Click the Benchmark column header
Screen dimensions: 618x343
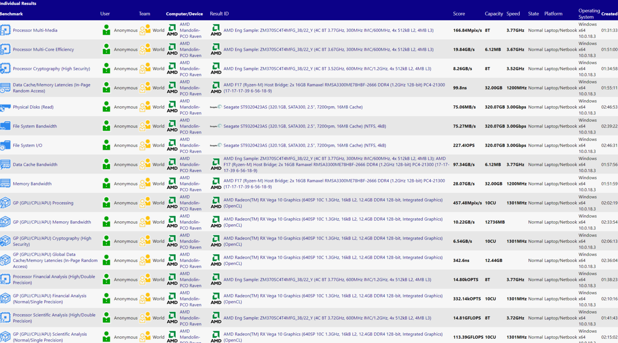coord(11,14)
